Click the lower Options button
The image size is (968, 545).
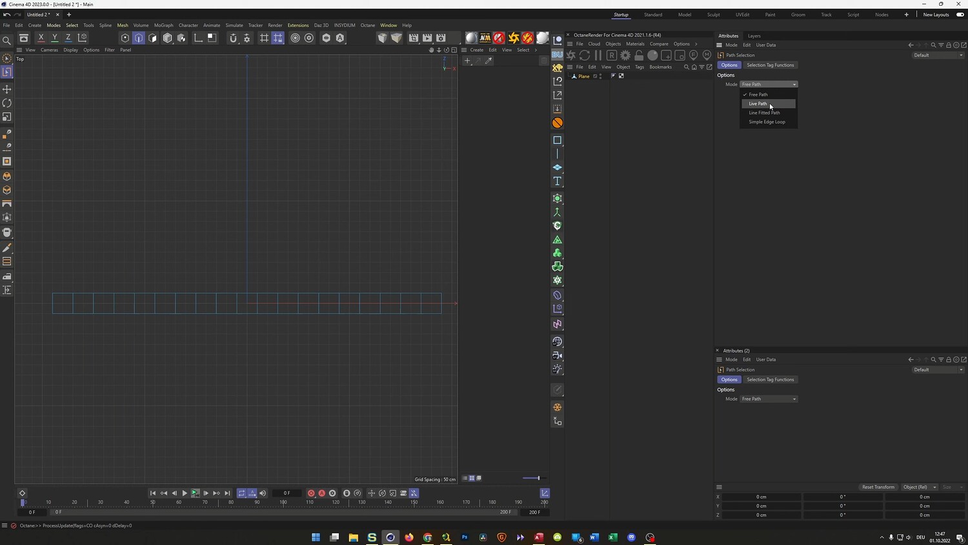pos(729,380)
